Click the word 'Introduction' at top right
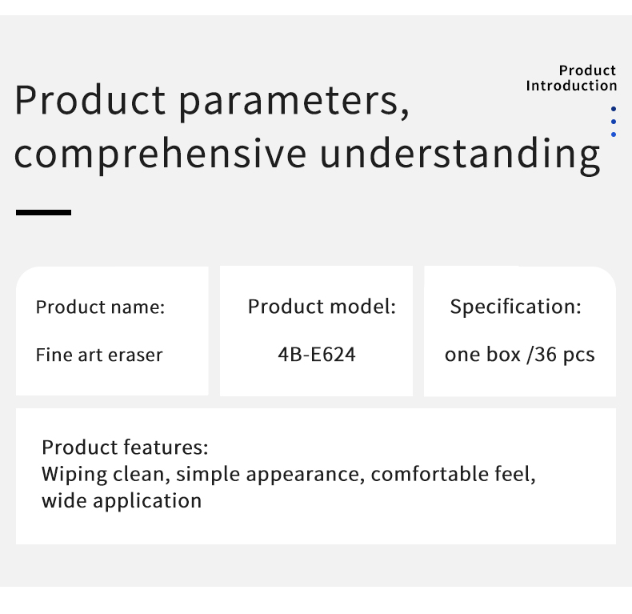 (x=571, y=86)
